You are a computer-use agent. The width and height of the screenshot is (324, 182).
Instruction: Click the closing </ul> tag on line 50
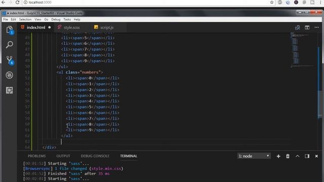62,66
